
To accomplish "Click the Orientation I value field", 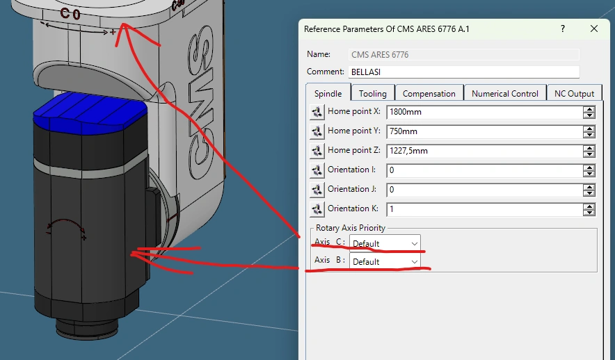I will click(484, 170).
